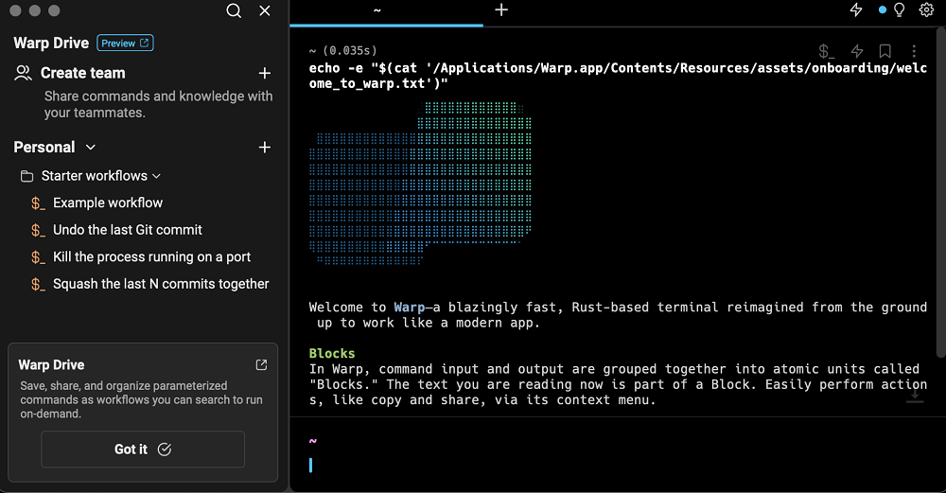Open the lightbulb resources icon
The height and width of the screenshot is (493, 946).
pos(899,9)
